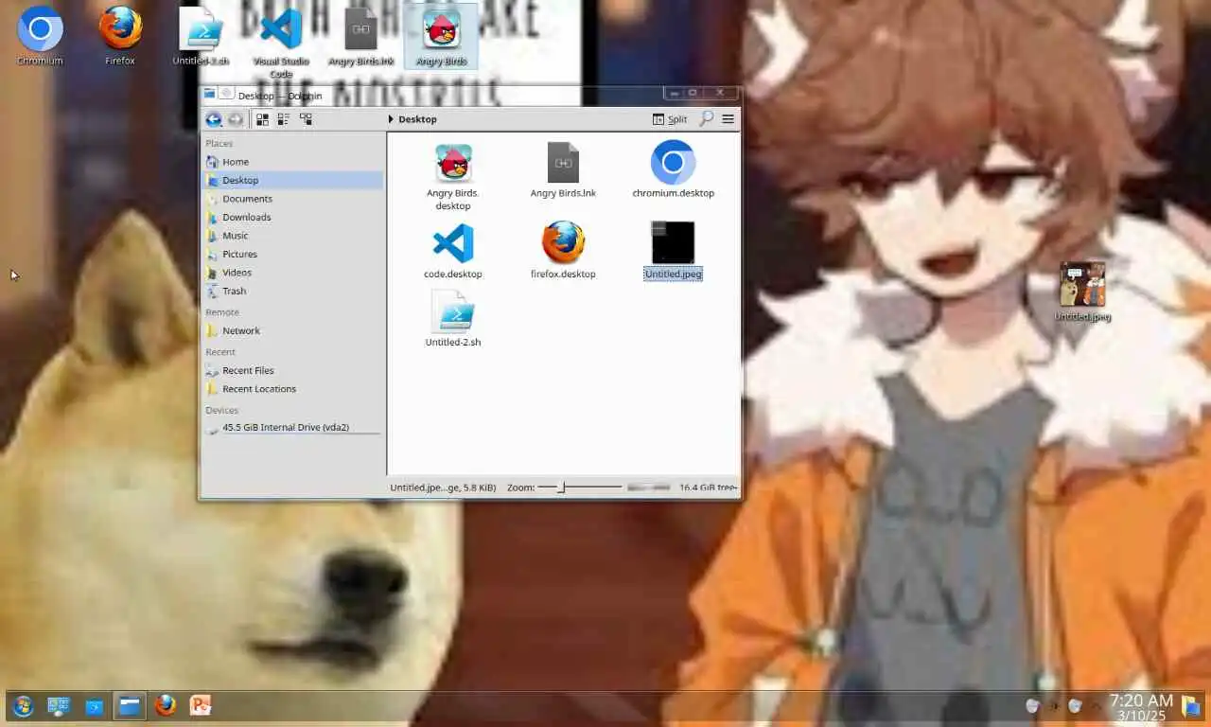This screenshot has height=727, width=1211.
Task: Go forward in Dolphin navigation
Action: [236, 119]
